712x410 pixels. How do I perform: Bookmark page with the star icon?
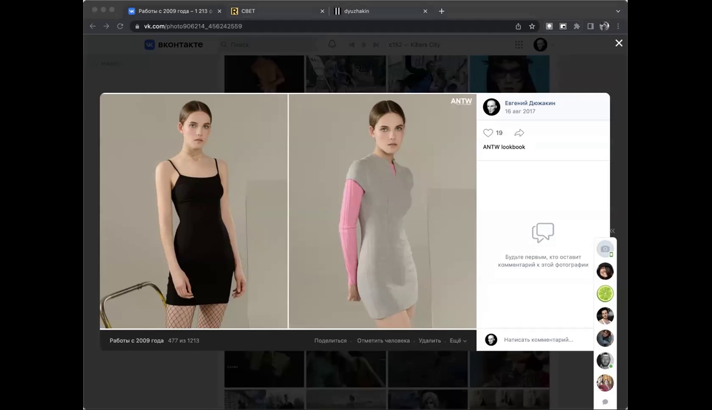[532, 26]
